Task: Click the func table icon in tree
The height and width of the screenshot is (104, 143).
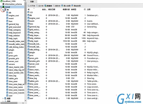Action: [x=7, y=21]
